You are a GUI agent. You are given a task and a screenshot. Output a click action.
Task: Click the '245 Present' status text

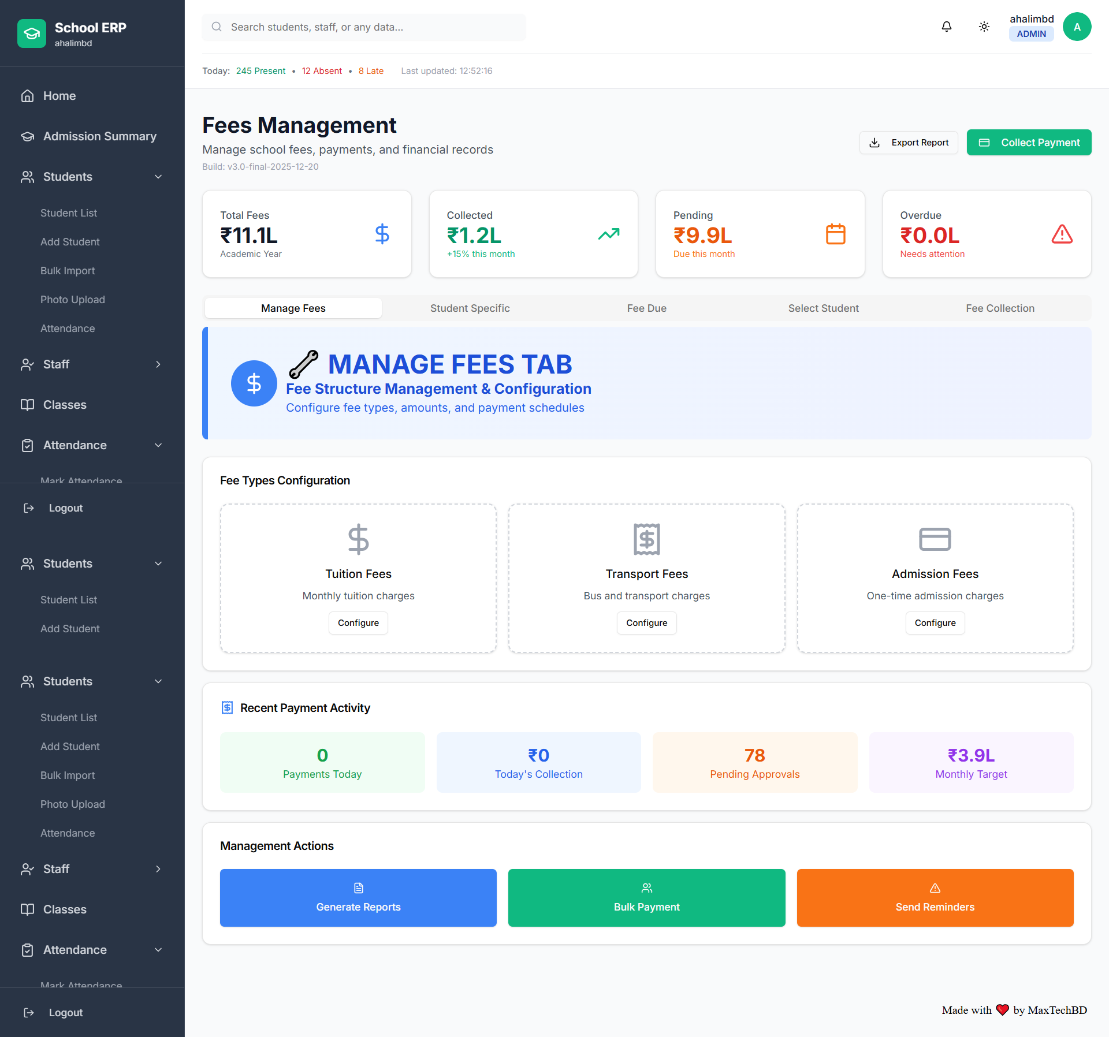tap(260, 71)
